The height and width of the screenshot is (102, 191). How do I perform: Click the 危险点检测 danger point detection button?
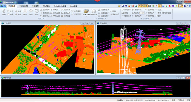(x=166, y=13)
